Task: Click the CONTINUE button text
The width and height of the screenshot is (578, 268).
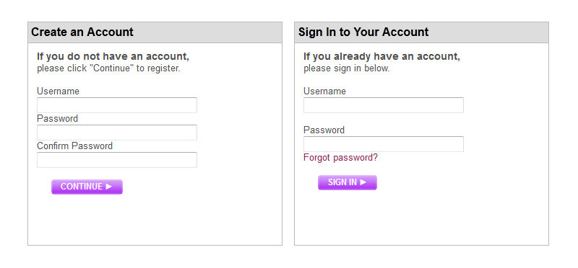Action: tap(82, 187)
